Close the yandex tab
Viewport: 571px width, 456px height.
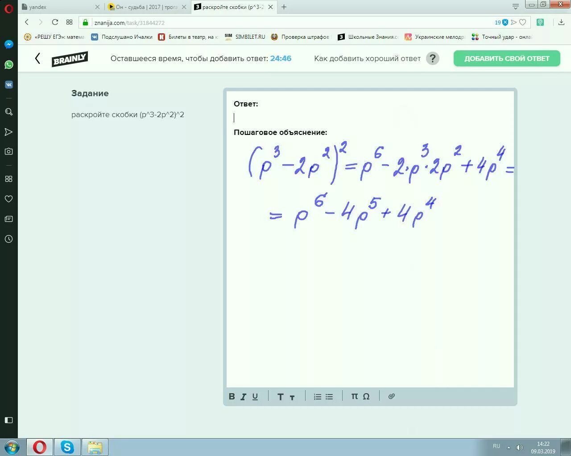(x=97, y=7)
